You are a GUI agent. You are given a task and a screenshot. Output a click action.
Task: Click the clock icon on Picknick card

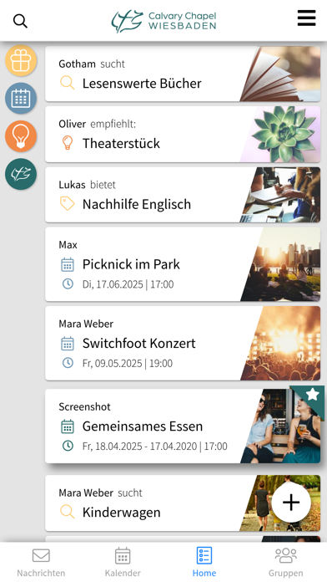(68, 284)
